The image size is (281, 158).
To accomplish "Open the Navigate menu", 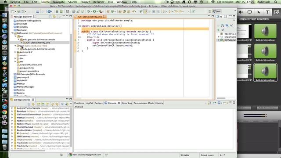I will [59, 2].
